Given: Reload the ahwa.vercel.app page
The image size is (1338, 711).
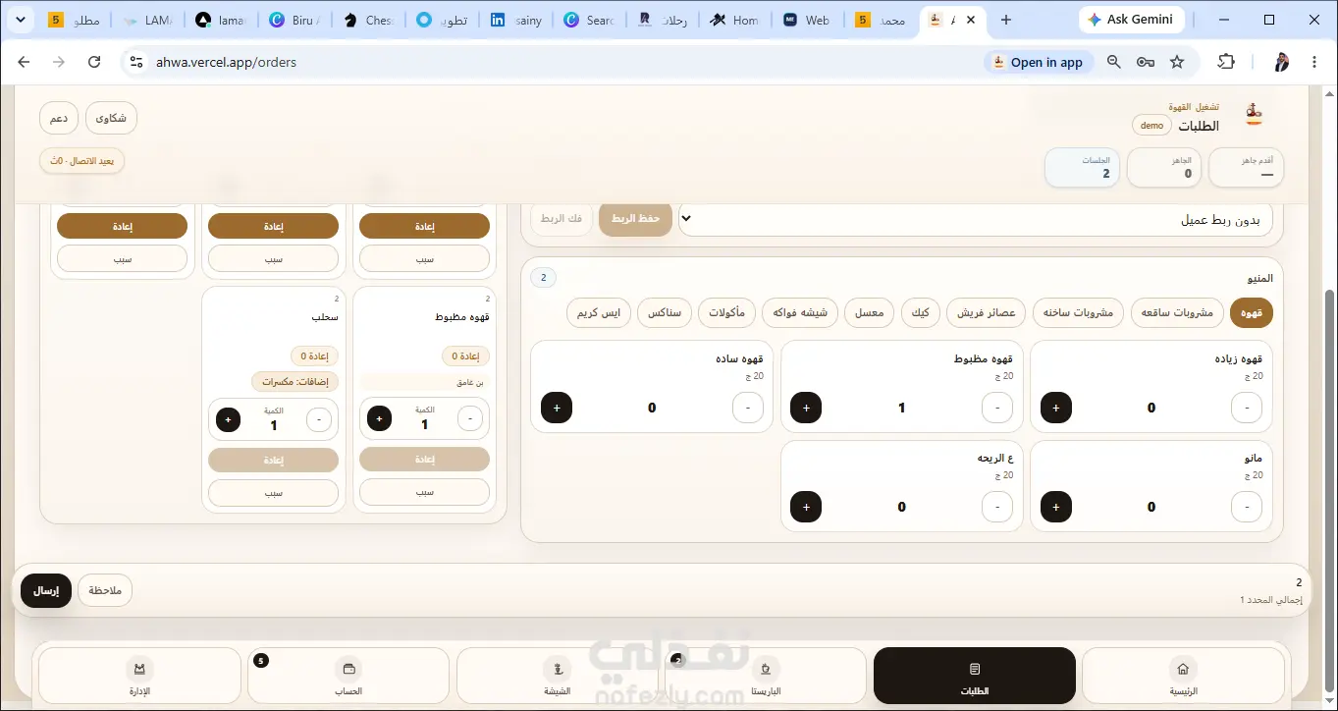Looking at the screenshot, I should point(94,62).
